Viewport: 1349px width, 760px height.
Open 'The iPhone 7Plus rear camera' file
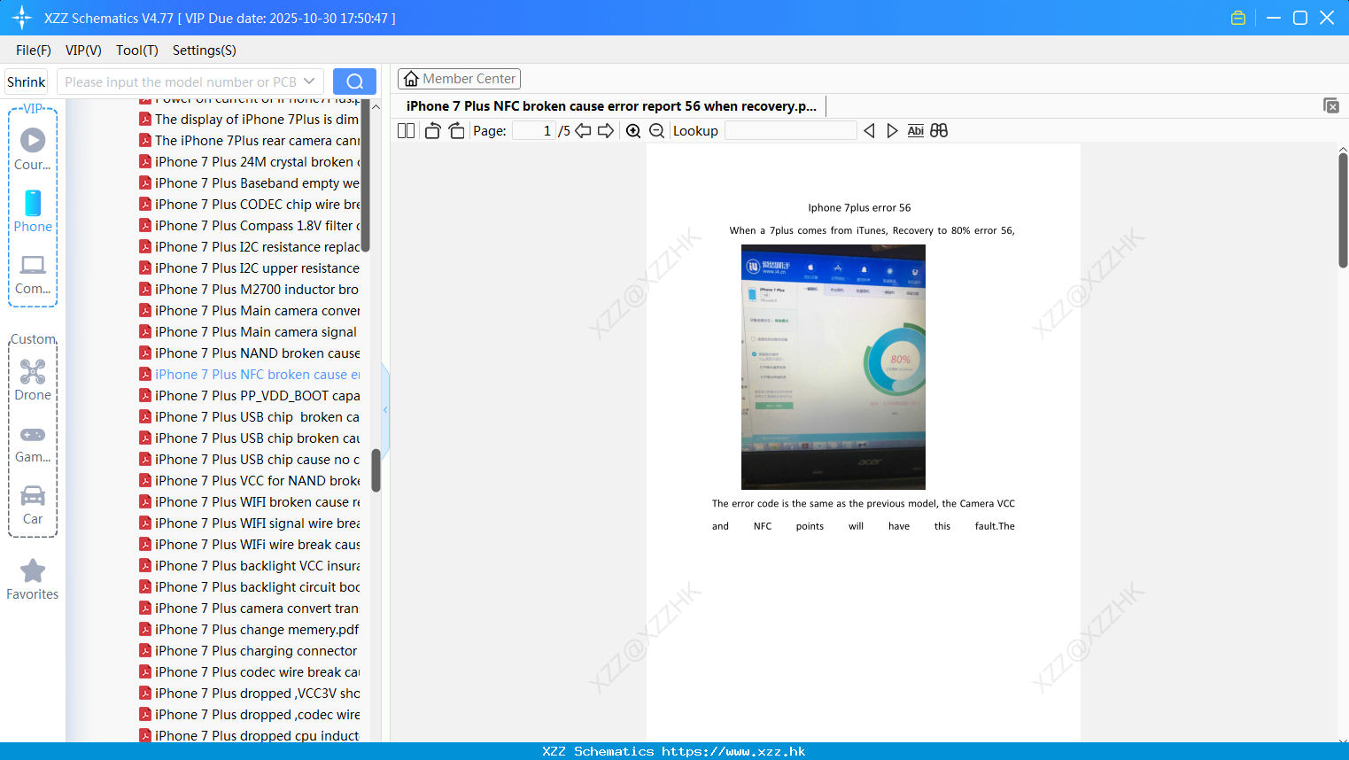click(x=249, y=141)
